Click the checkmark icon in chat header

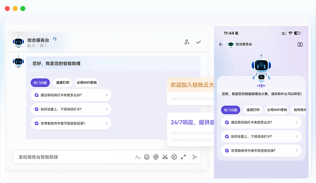pos(198,42)
